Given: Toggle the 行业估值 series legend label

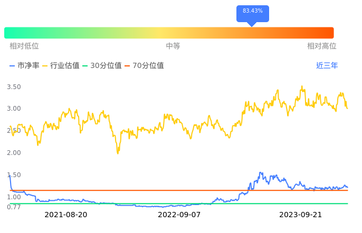Looking at the screenshot, I should pyautogui.click(x=65, y=66).
